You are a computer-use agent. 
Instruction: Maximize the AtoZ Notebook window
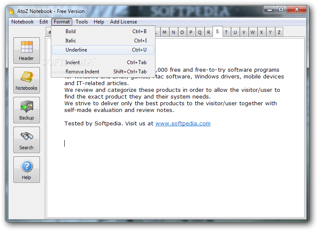281,10
